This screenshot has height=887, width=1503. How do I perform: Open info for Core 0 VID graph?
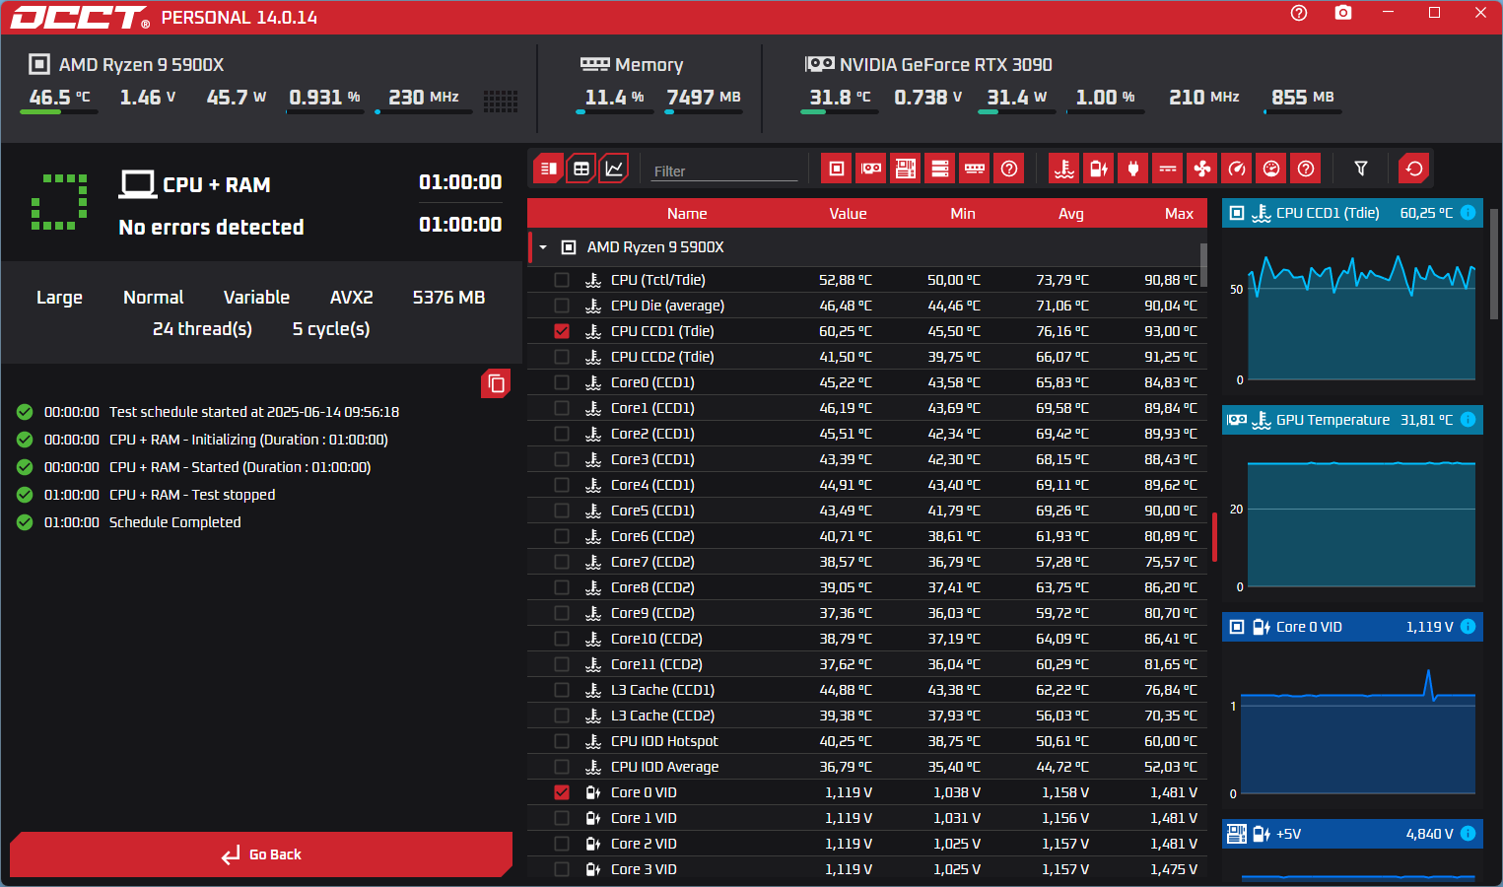[x=1468, y=627]
